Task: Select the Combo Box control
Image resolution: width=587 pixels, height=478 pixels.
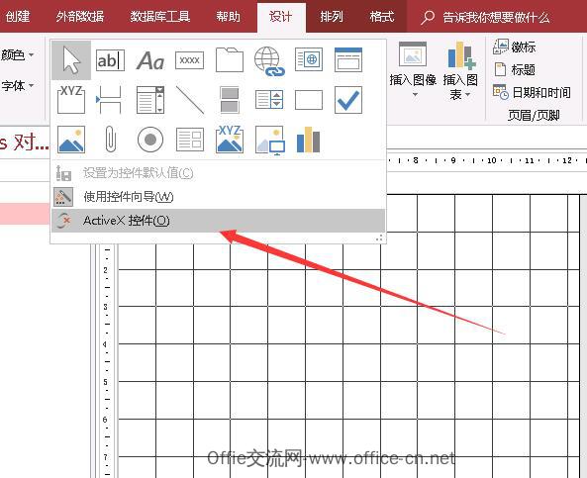Action: coord(150,100)
